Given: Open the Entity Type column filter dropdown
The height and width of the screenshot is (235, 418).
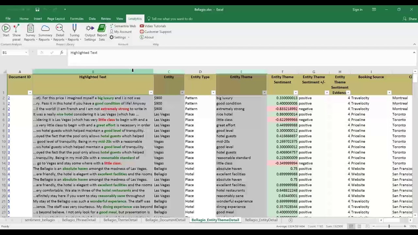Looking at the screenshot, I should (x=213, y=93).
